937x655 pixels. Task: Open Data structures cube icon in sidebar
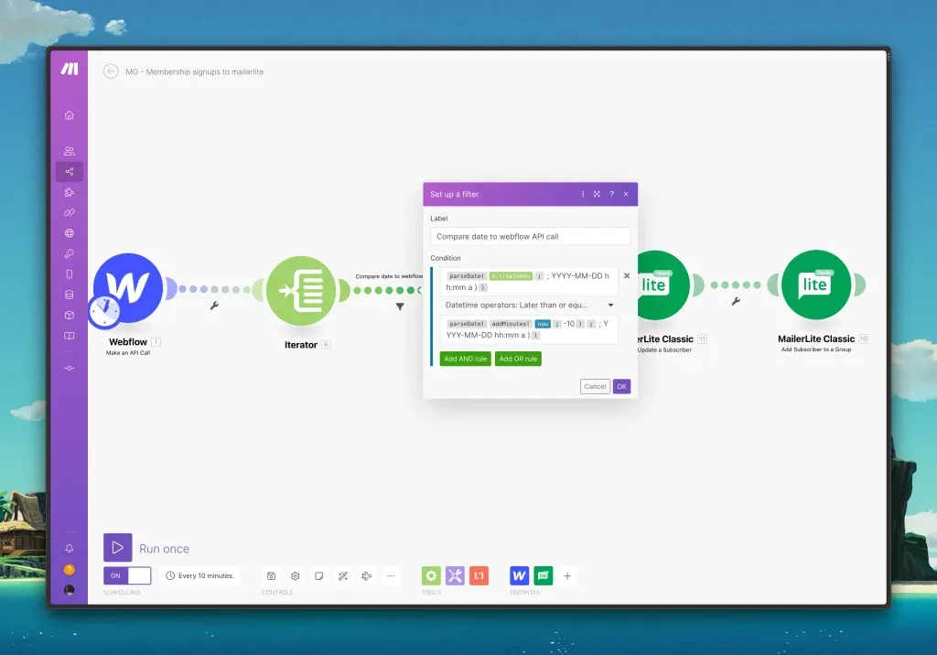pyautogui.click(x=70, y=315)
